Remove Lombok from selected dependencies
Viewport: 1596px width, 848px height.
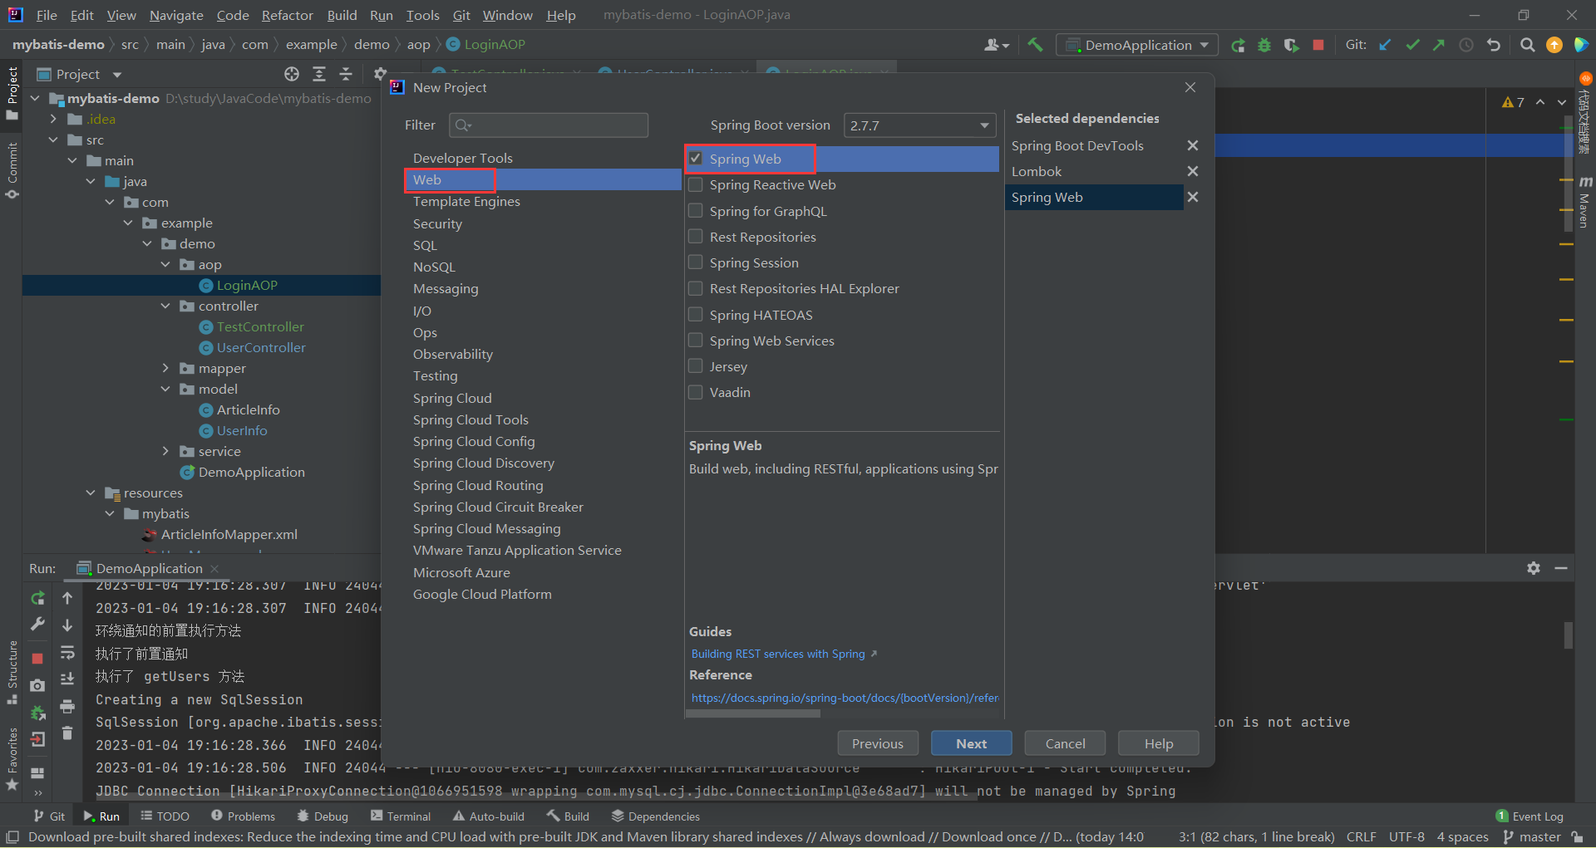[1192, 171]
